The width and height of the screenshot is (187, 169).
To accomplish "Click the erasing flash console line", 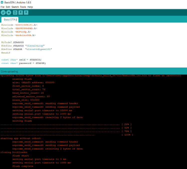I will tap(22, 79).
